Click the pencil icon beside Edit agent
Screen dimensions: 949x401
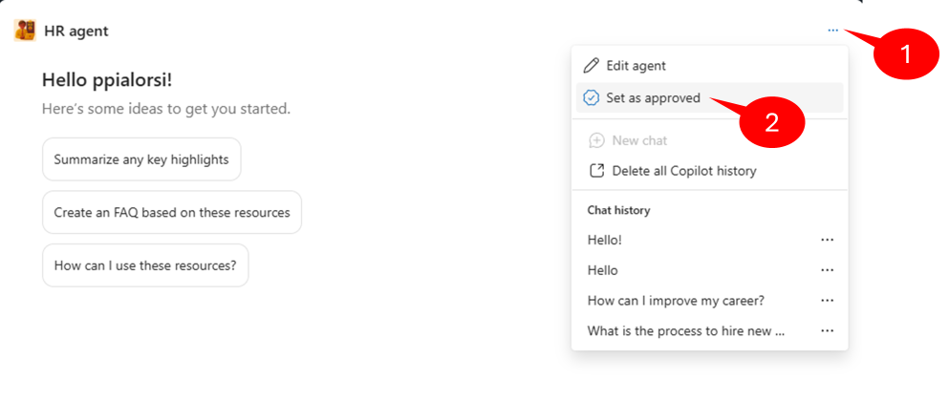tap(591, 66)
